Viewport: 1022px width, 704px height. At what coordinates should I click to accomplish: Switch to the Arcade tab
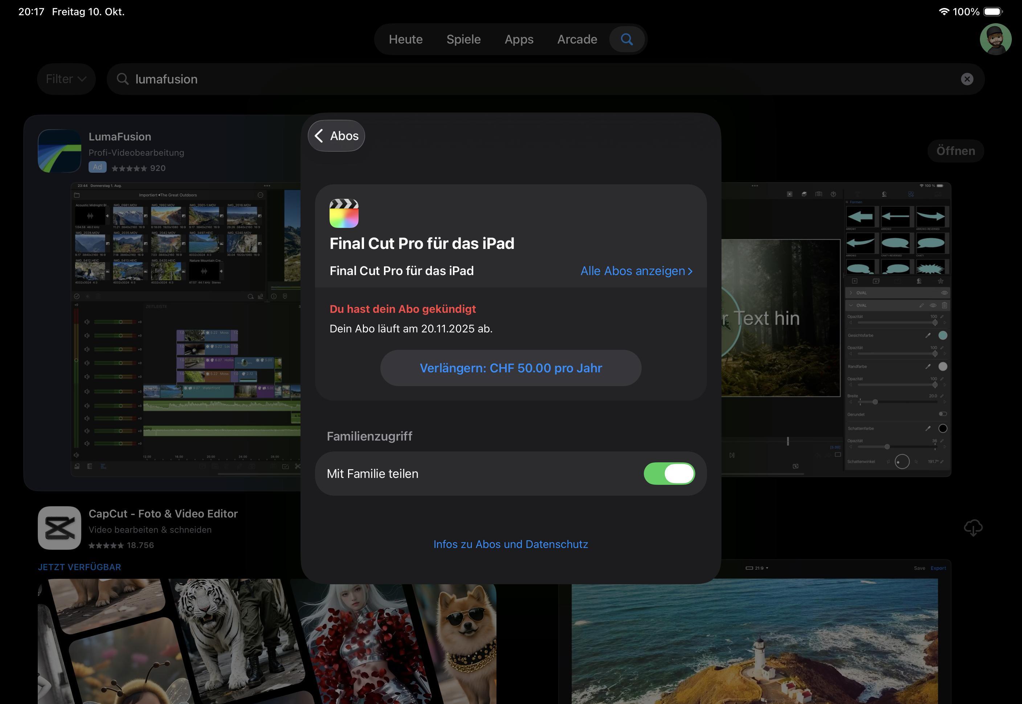[577, 39]
